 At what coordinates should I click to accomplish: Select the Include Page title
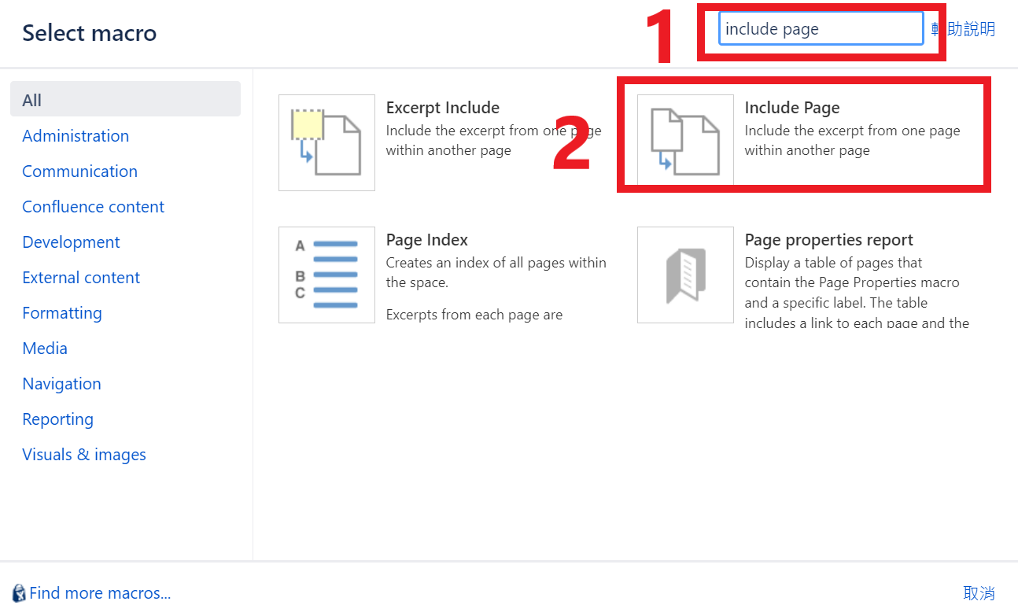coord(792,108)
